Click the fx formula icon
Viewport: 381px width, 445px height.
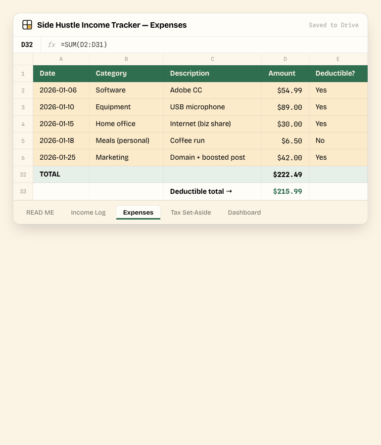[x=51, y=44]
